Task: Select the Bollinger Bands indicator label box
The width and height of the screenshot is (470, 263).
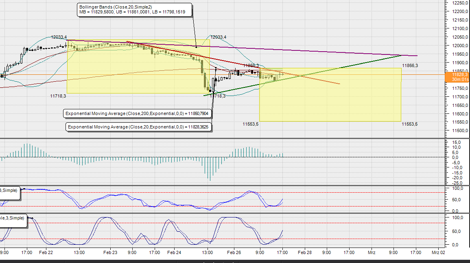Action: click(135, 10)
